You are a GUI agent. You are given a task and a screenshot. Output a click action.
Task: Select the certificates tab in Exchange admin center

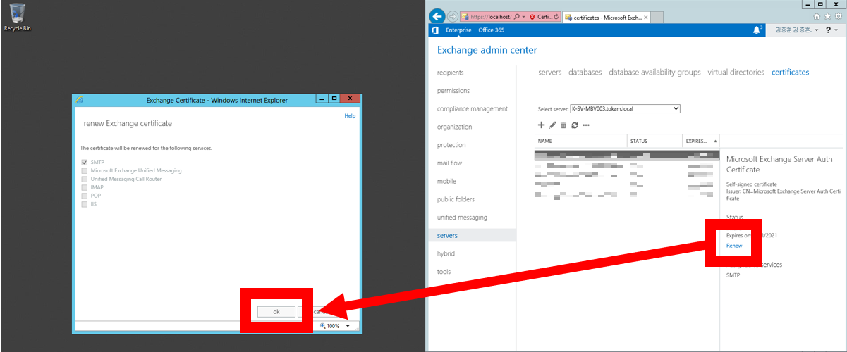point(790,72)
